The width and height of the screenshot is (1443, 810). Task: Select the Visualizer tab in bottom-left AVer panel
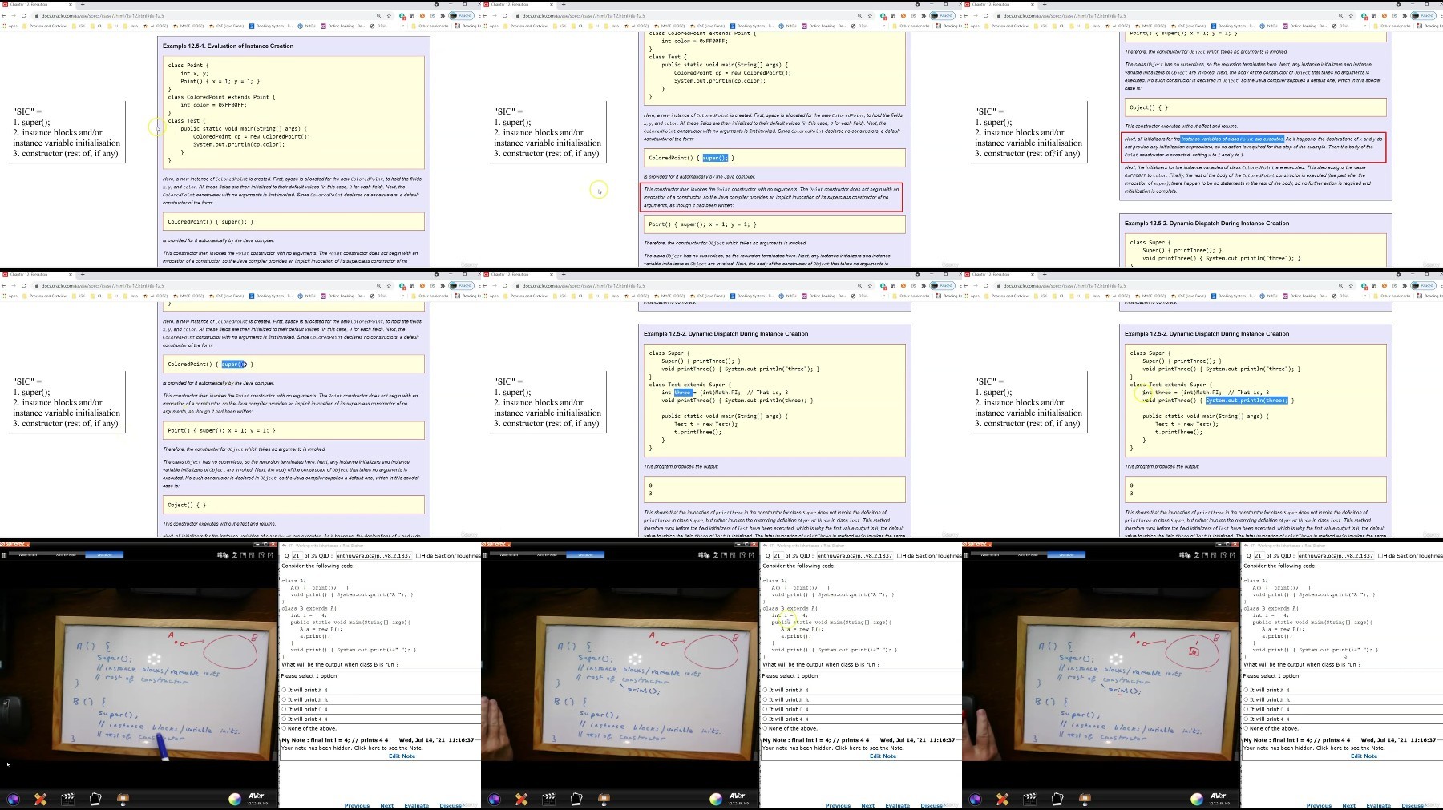tap(104, 554)
